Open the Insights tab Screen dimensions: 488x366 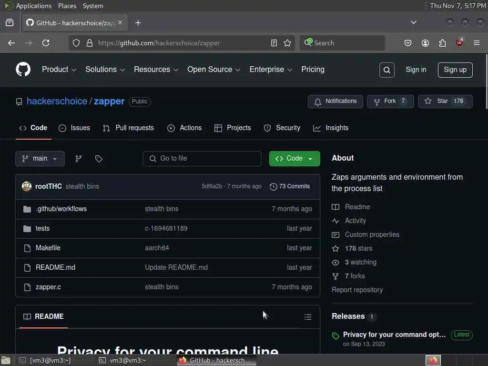331,128
